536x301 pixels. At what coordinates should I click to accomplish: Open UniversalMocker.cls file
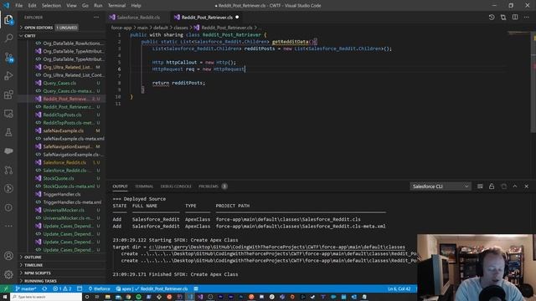pos(64,210)
